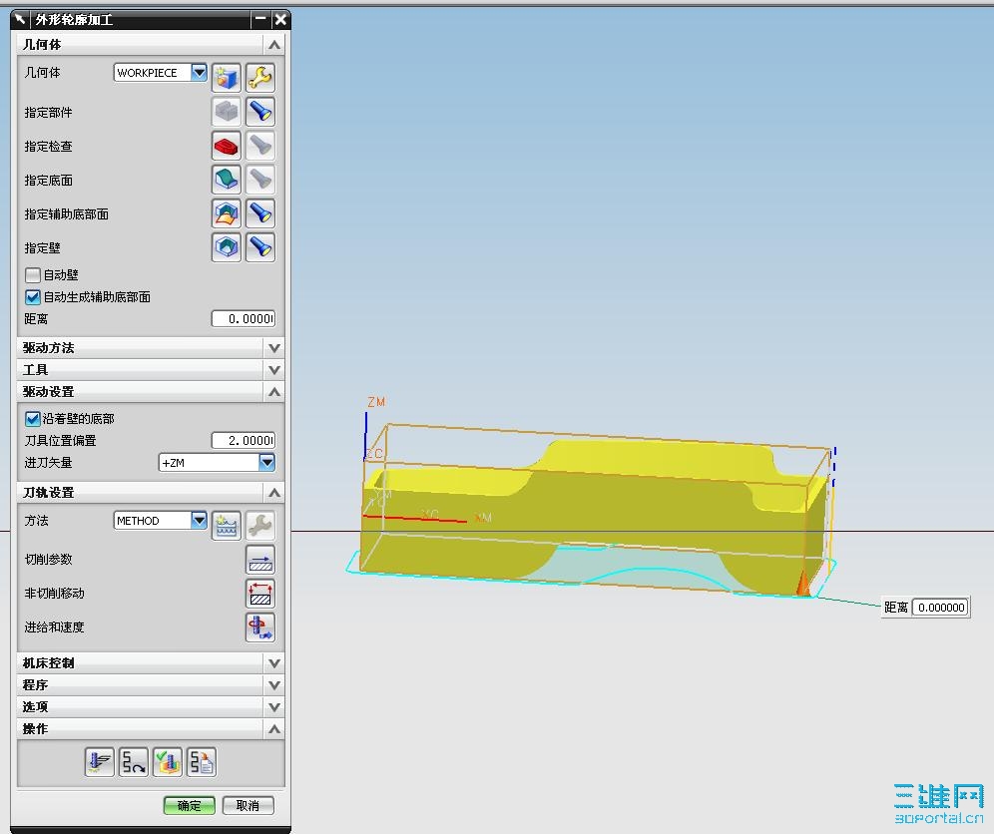
Task: Collapse the 驱动设置 section
Action: click(273, 392)
